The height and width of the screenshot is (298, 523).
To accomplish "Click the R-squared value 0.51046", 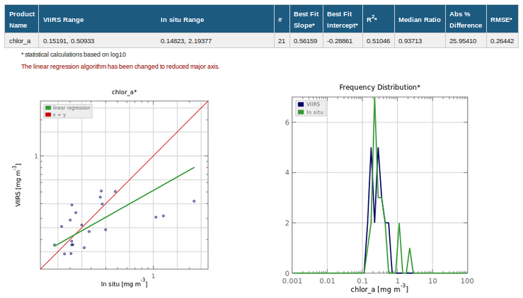I will [378, 41].
